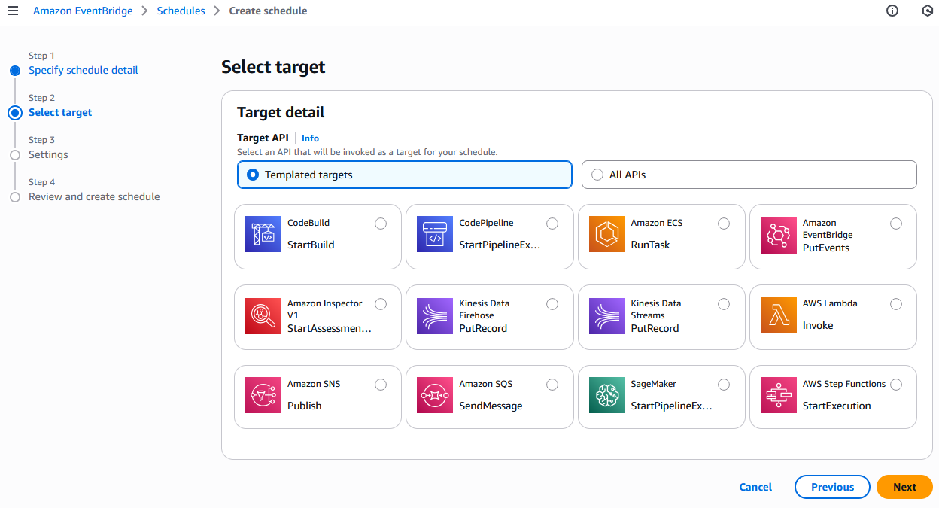Choose the Amazon Inspector V1 radio button
The width and height of the screenshot is (939, 508).
click(381, 304)
